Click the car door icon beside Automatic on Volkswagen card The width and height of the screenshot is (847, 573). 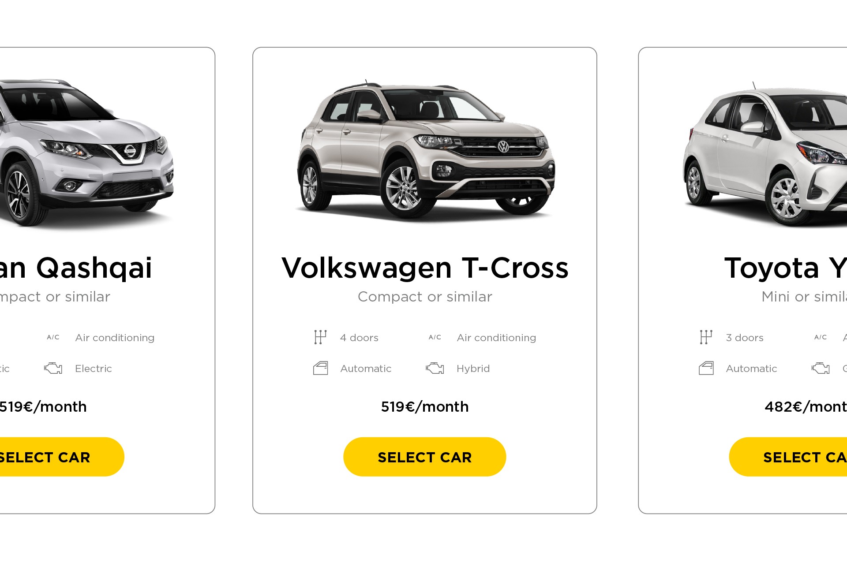point(320,368)
